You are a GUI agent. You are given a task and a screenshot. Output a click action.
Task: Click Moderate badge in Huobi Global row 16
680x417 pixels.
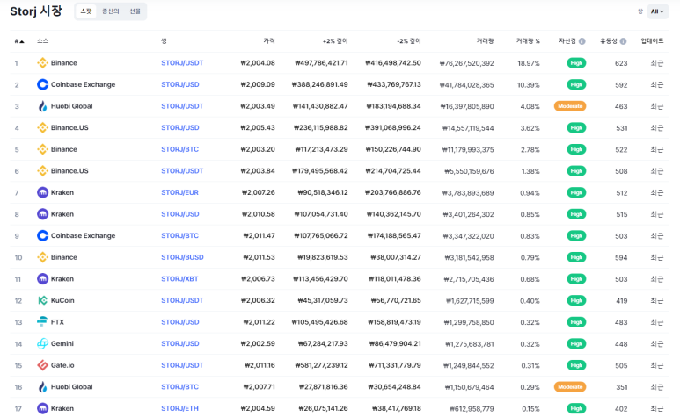pyautogui.click(x=570, y=387)
